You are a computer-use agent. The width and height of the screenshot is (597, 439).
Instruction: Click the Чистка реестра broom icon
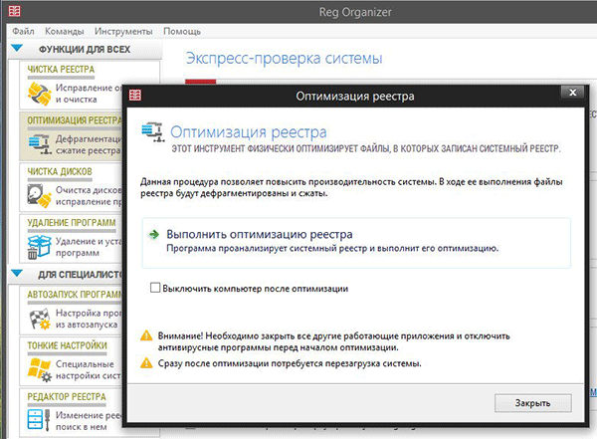tap(39, 94)
